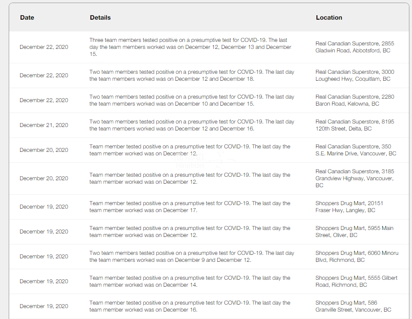This screenshot has height=319, width=412.
Task: Select the date in the Abbotsford row
Action: (x=44, y=47)
